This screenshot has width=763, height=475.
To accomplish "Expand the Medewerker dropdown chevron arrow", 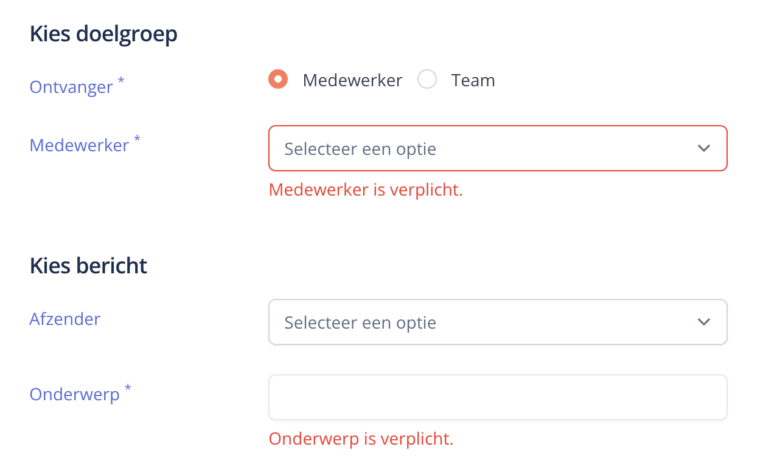I will coord(704,148).
